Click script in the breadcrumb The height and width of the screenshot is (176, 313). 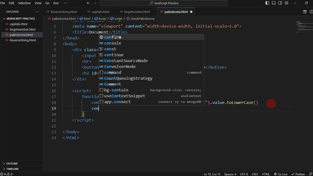point(118,19)
